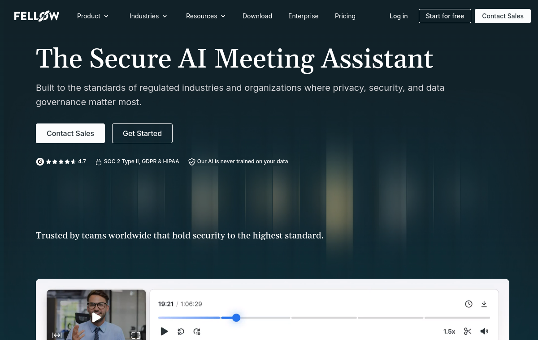Click the last segment of the timeline

pos(457,318)
